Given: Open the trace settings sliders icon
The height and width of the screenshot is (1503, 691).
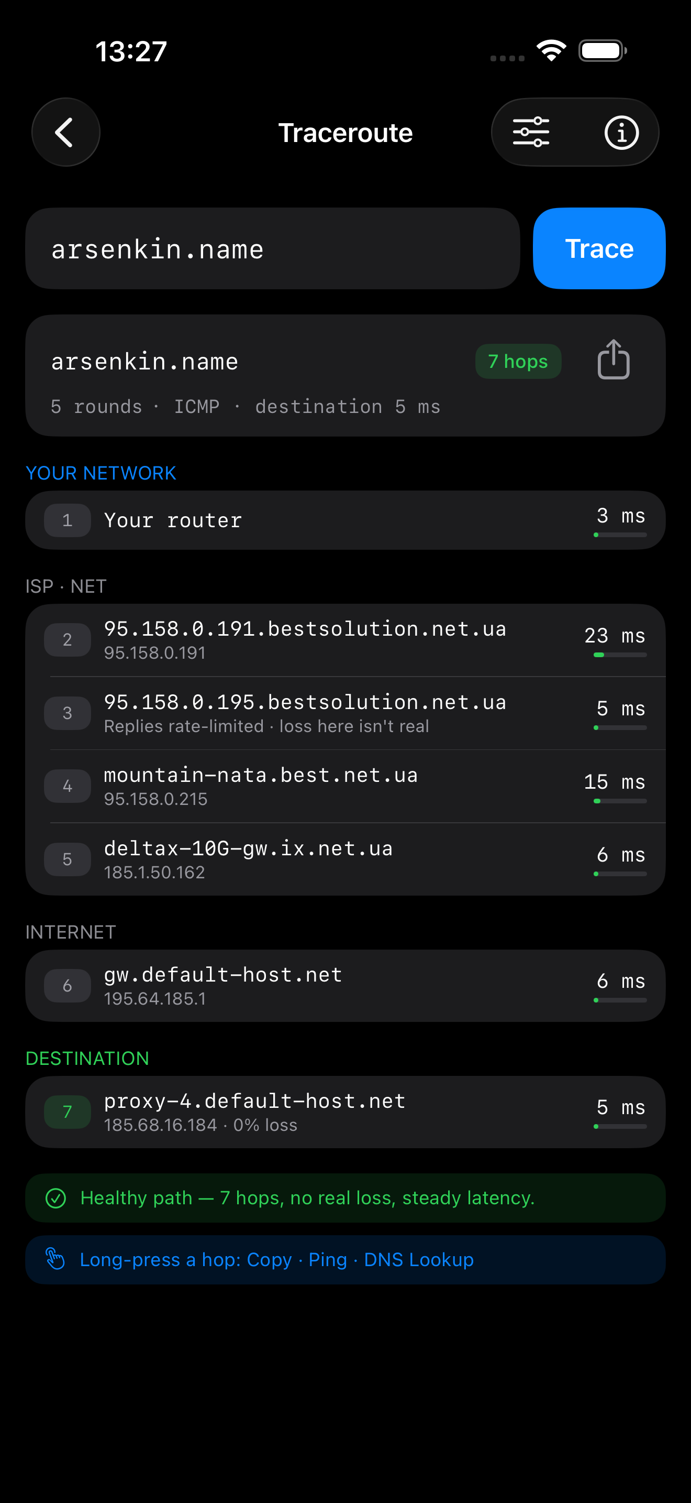Looking at the screenshot, I should pyautogui.click(x=531, y=133).
